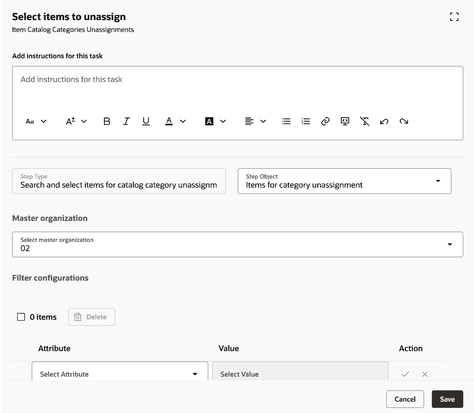Open the Select Attribute dropdown
Screen dimensions: 474x413
[195, 373]
